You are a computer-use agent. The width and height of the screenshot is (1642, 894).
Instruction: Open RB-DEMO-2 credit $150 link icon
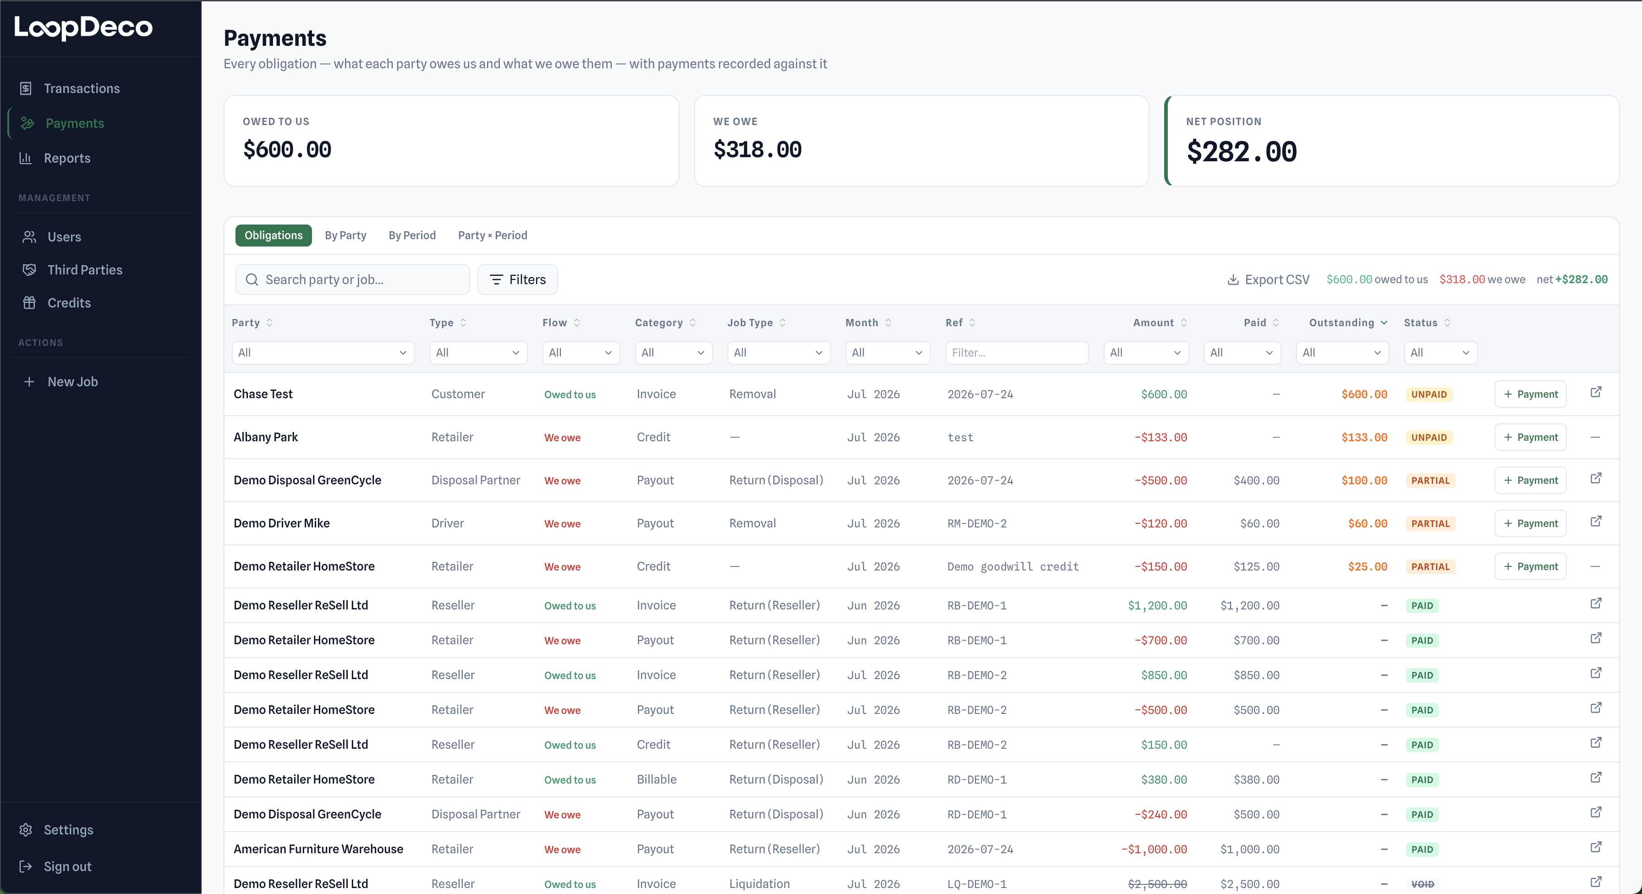point(1595,742)
